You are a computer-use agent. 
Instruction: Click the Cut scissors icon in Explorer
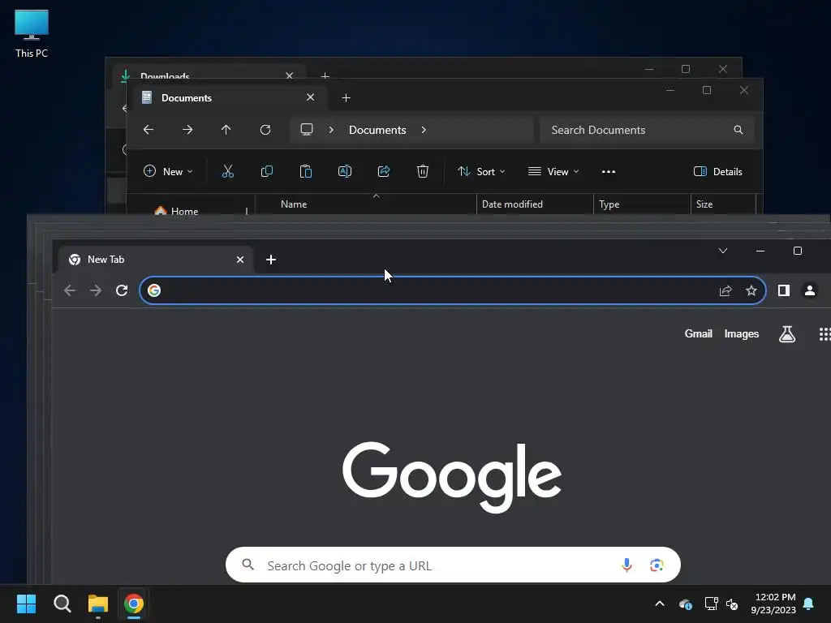coord(228,171)
